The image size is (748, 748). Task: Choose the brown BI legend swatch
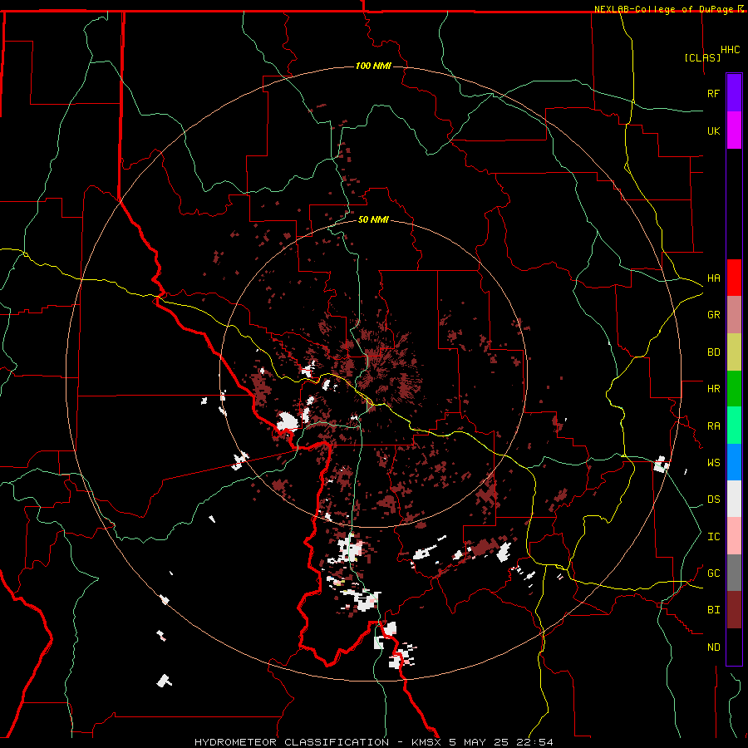click(x=734, y=610)
